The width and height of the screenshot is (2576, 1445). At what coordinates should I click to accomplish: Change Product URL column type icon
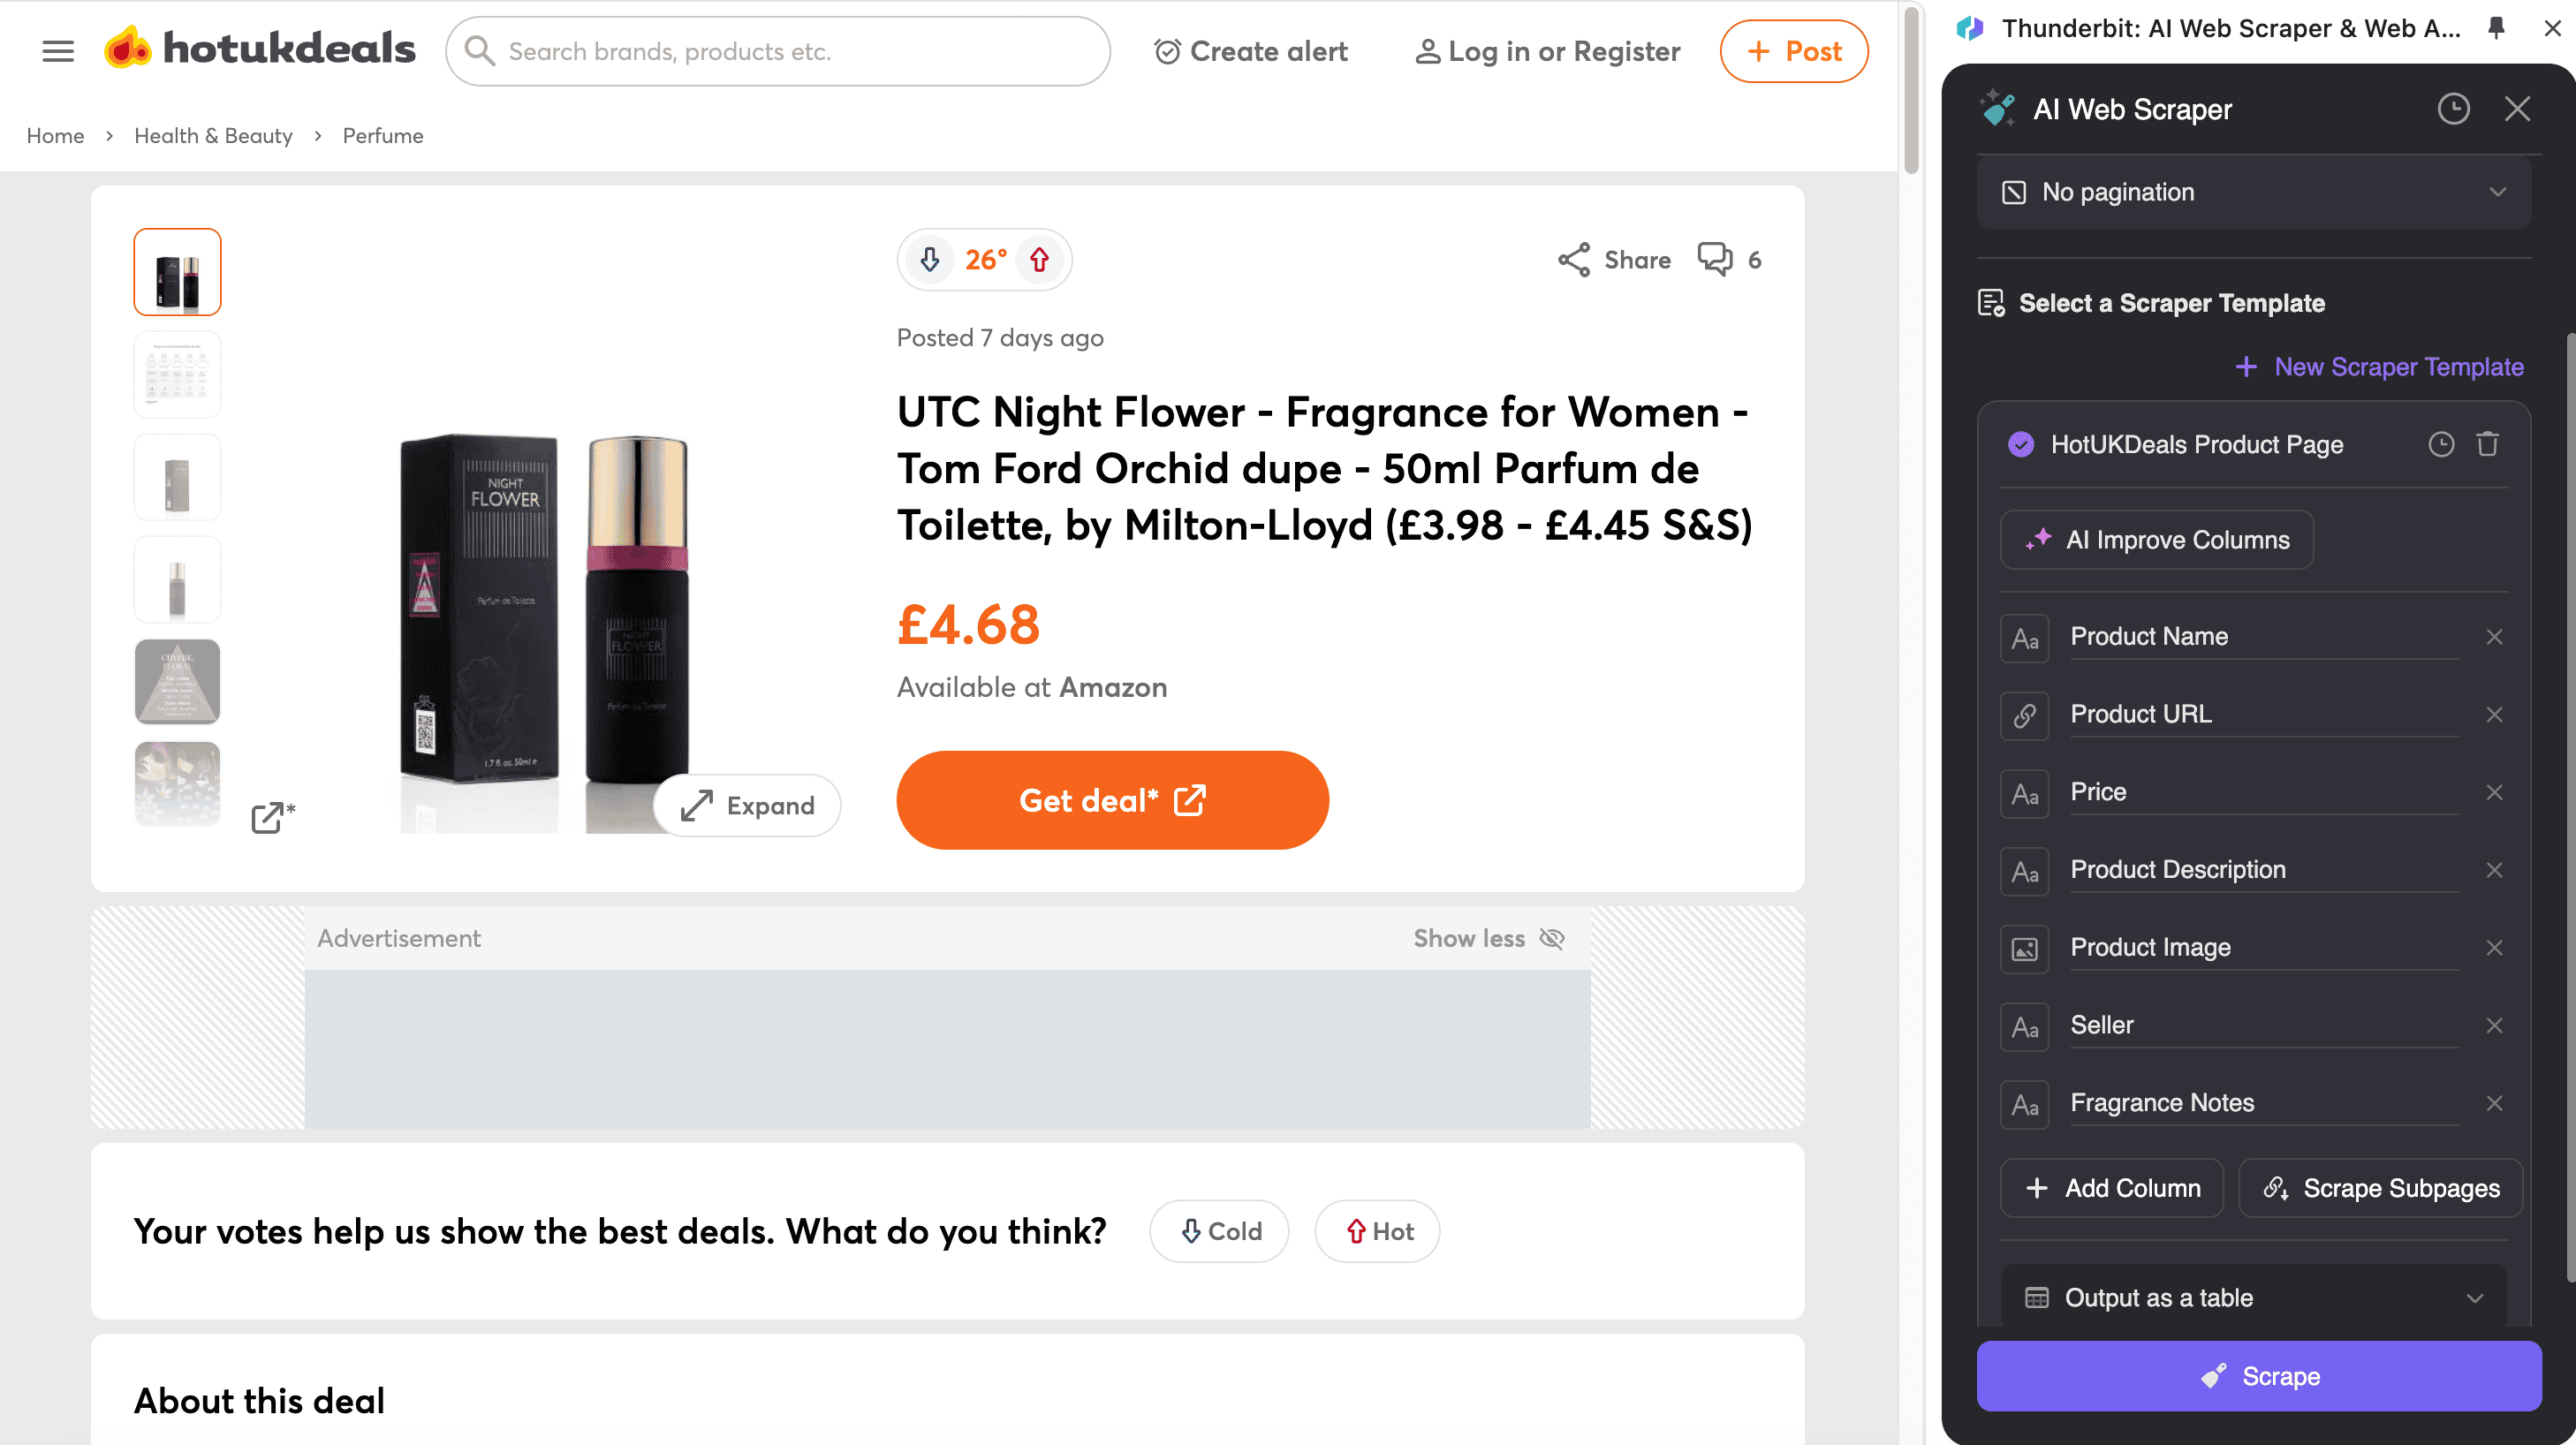pos(2024,715)
